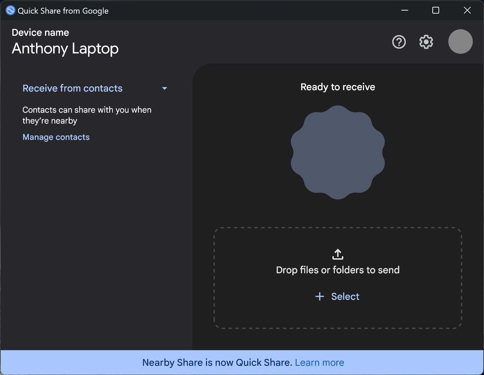Click the Nearby Share notification banner
Viewport: 484px width, 375px height.
[242, 362]
